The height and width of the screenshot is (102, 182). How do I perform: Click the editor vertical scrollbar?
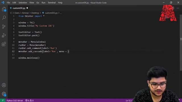[181, 43]
